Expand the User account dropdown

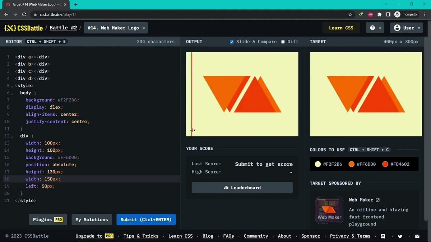tap(406, 28)
